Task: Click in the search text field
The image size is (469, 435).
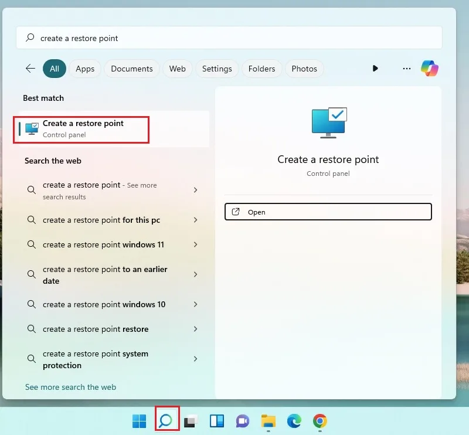Action: point(229,38)
